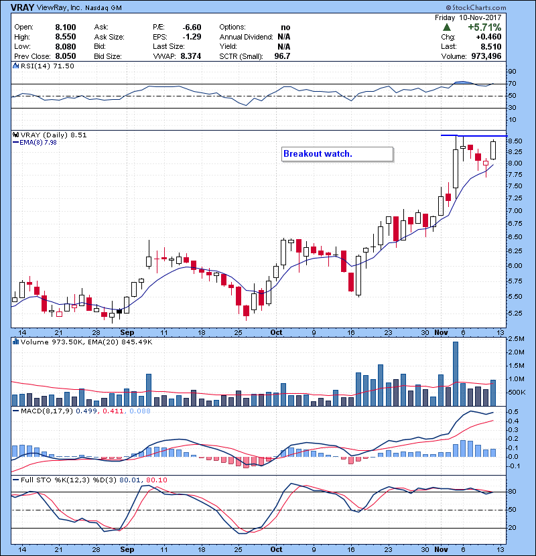
Task: Click the +5.71% percent change
Action: pyautogui.click(x=484, y=27)
